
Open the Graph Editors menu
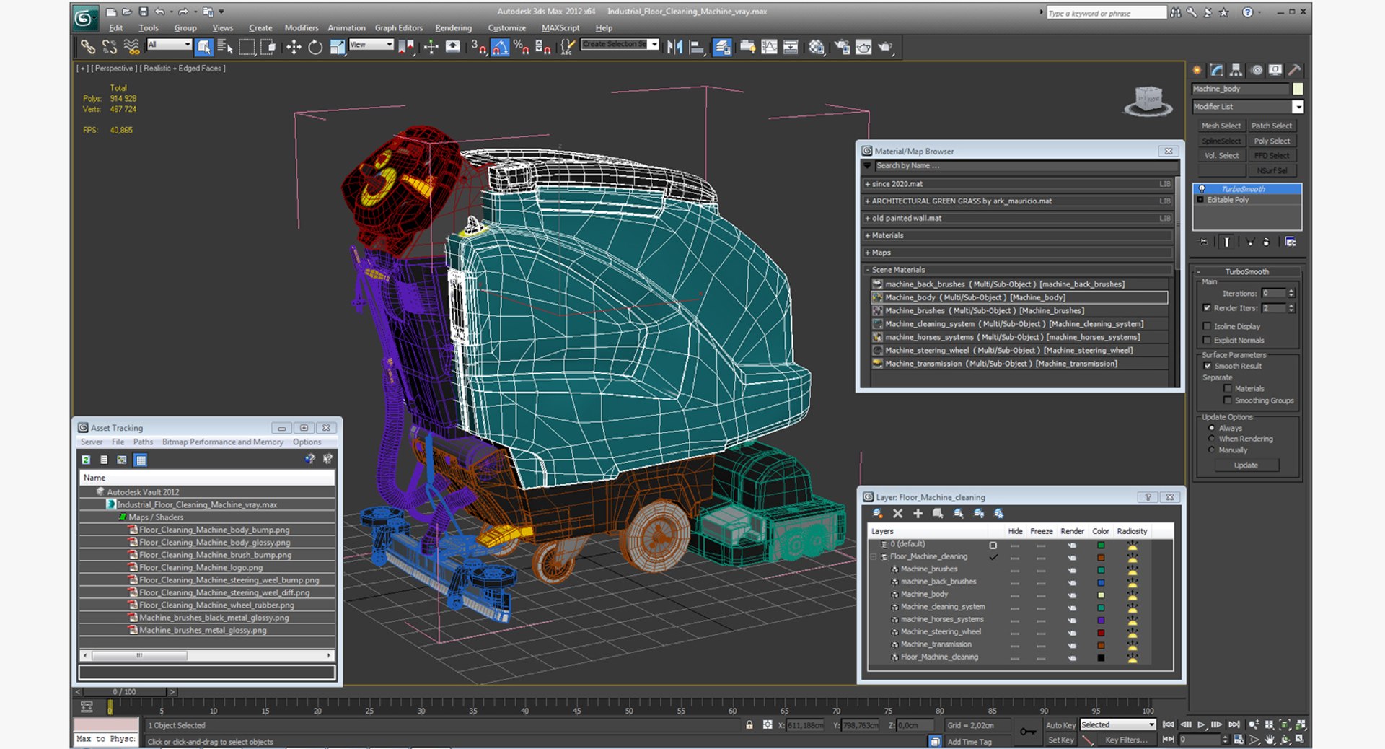398,28
